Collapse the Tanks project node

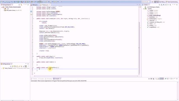2,7
